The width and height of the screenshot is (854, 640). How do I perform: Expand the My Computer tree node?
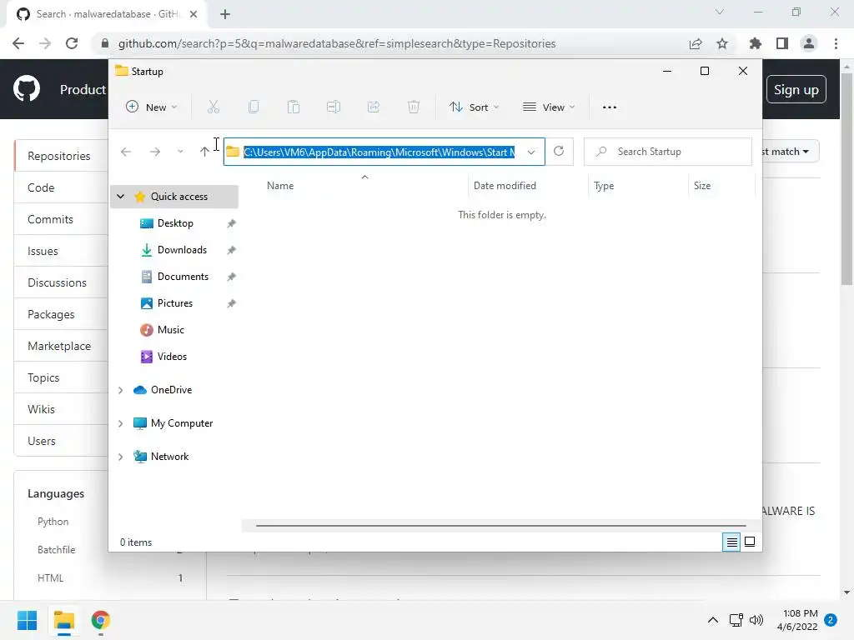[120, 423]
